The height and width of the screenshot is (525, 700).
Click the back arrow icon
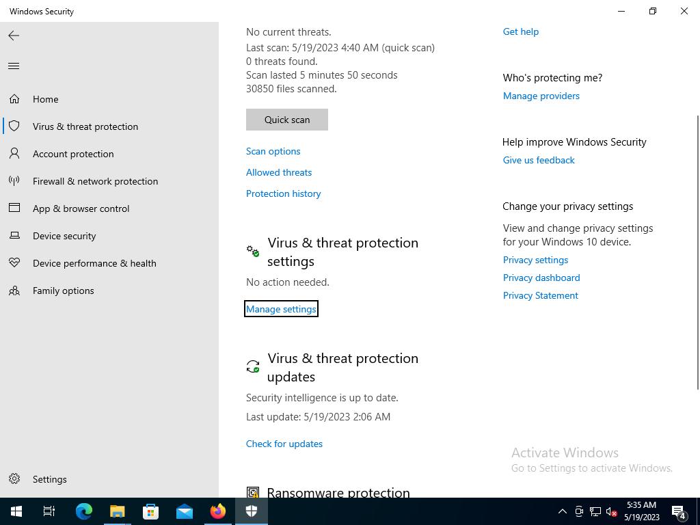pyautogui.click(x=14, y=36)
